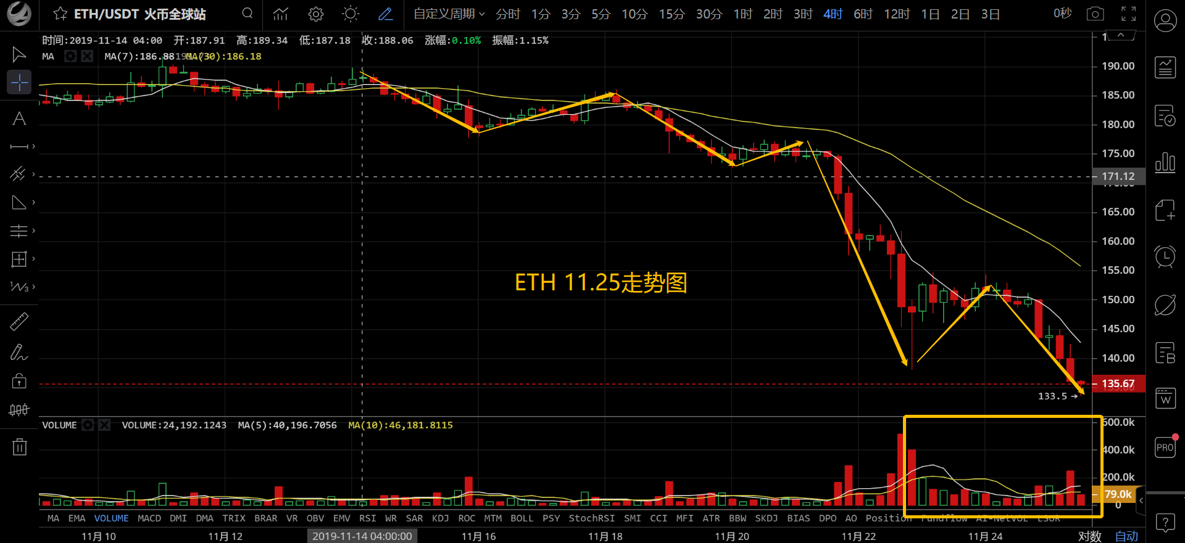Viewport: 1185px width, 543px height.
Task: Select the horizontal segment line tool
Action: [x=19, y=147]
